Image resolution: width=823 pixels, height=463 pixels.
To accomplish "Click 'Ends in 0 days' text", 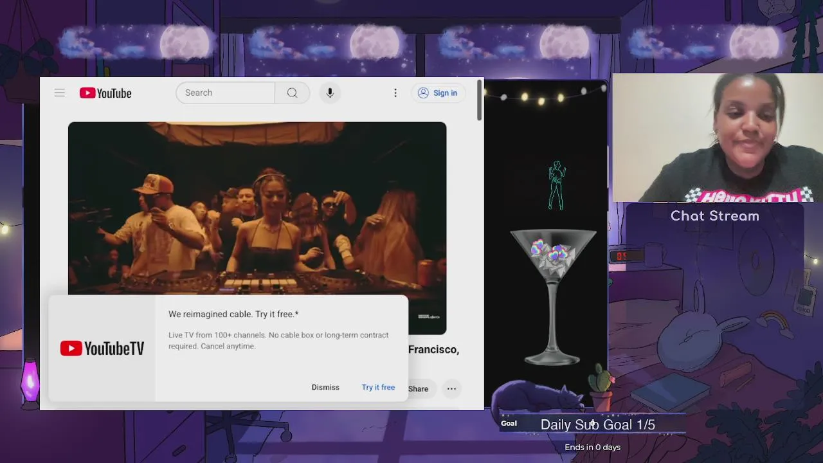I will [593, 447].
